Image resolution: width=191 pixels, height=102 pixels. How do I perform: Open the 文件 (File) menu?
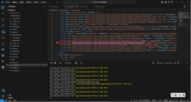pos(8,2)
